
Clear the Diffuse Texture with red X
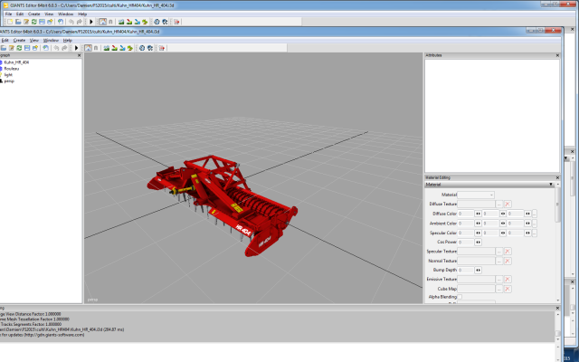click(x=508, y=204)
